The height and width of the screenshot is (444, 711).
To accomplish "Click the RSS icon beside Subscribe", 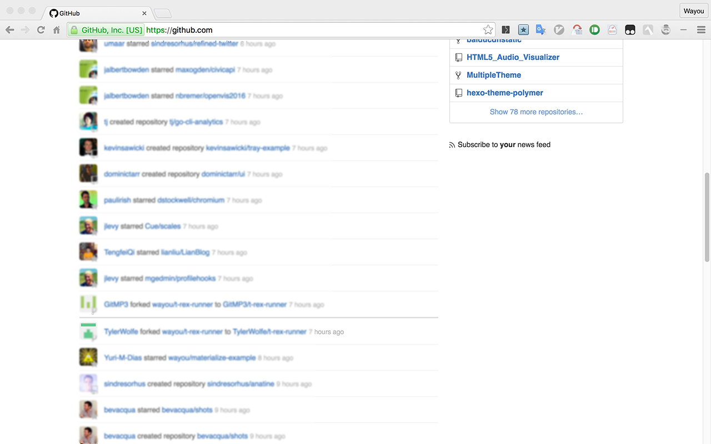I will pos(452,145).
